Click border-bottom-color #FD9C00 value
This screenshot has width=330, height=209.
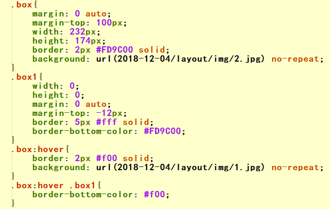pos(162,131)
